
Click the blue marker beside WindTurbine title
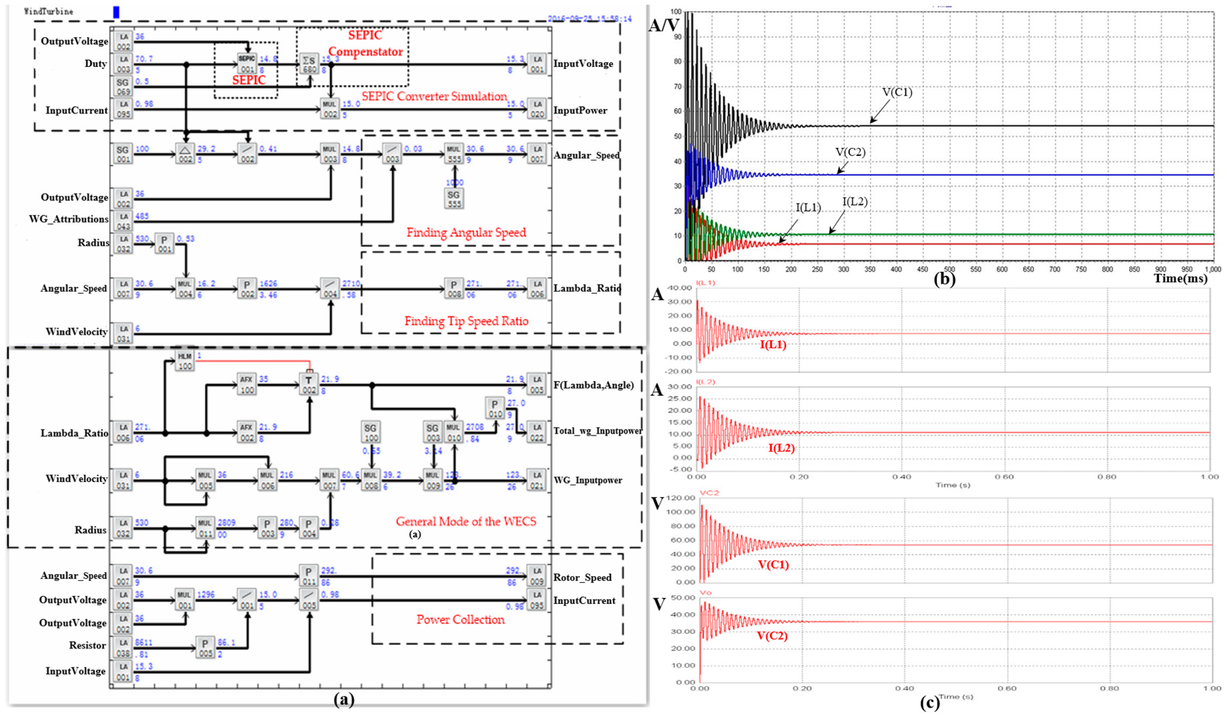point(116,12)
